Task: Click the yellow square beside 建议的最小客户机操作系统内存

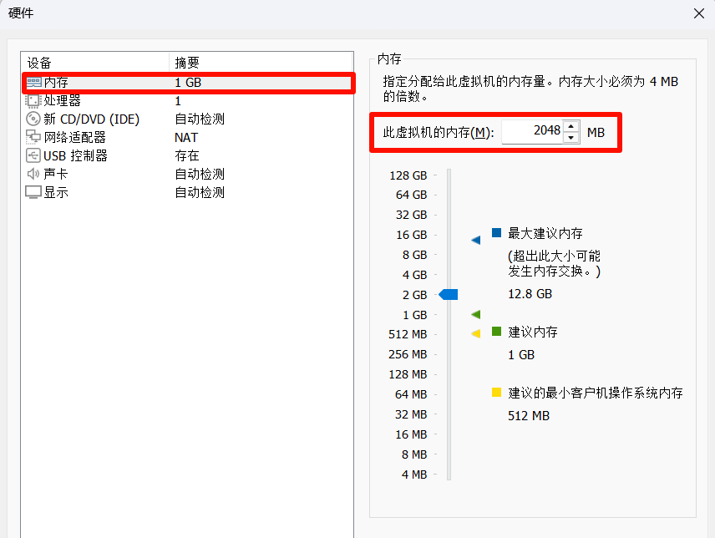Action: click(497, 392)
